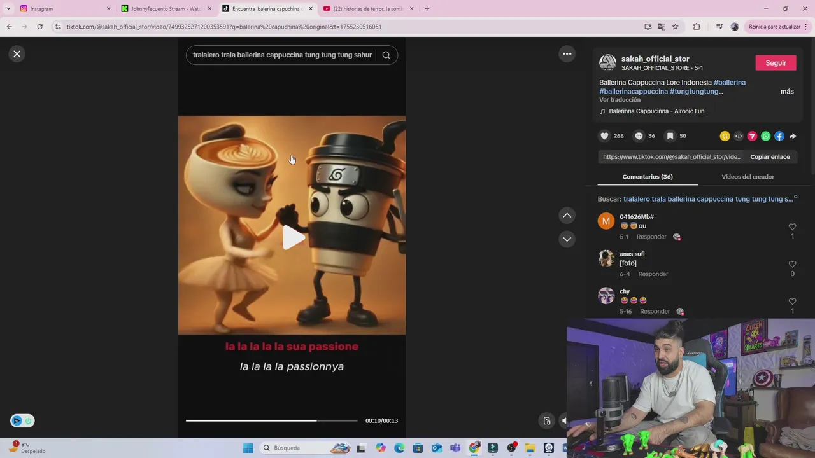
Task: Open the sakah_official_stor profile avatar
Action: pos(608,63)
